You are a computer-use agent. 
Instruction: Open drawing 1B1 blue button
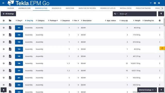19,28
